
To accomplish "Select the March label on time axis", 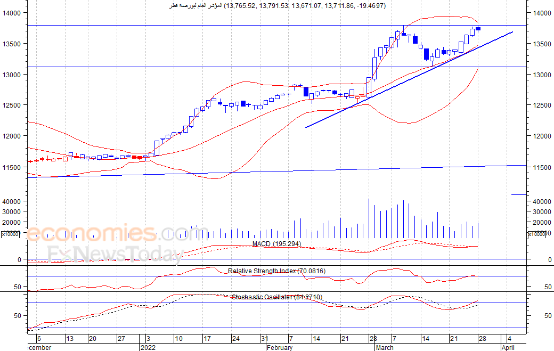I will [385, 347].
